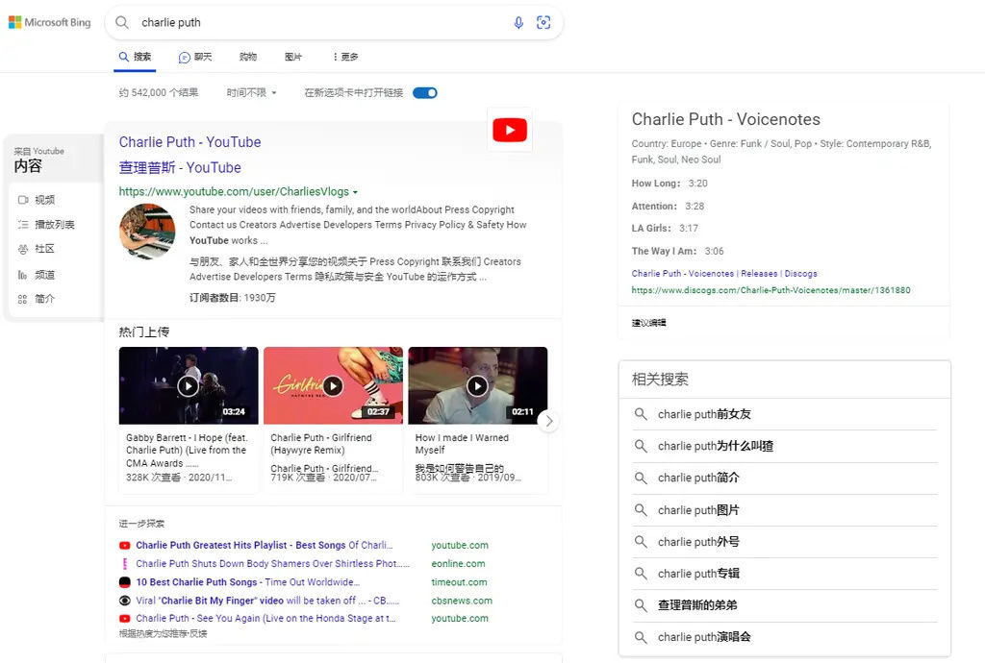985x663 pixels.
Task: Open Charlie Puth - Voicenotes Discogs link
Action: pos(724,274)
